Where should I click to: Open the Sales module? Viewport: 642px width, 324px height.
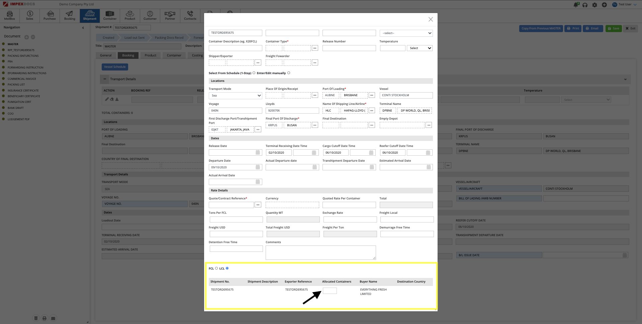point(30,15)
